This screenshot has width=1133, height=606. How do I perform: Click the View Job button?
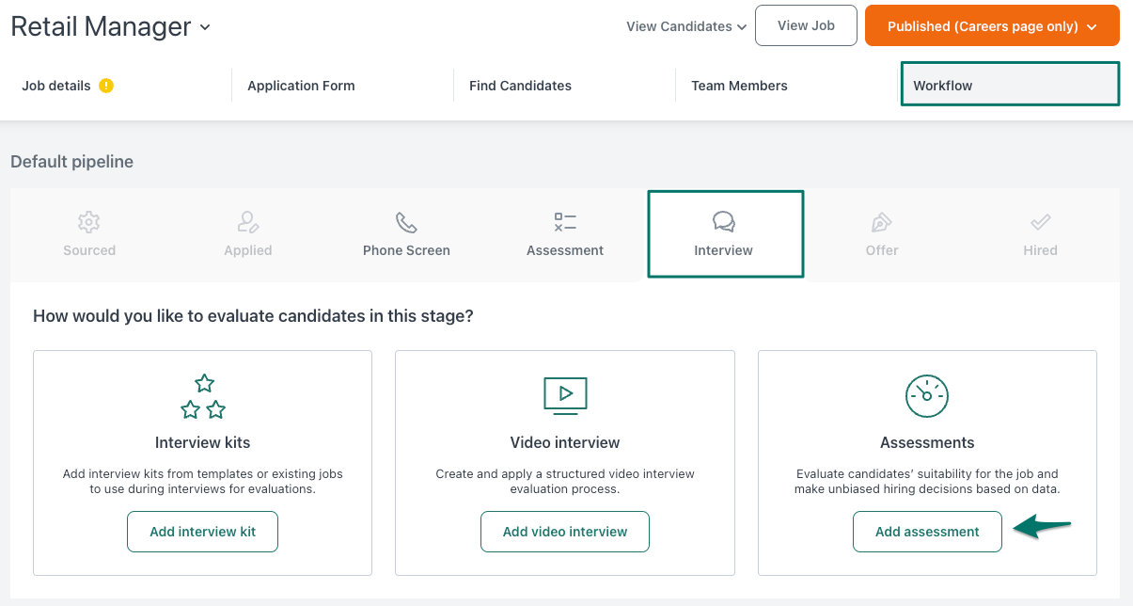[806, 25]
